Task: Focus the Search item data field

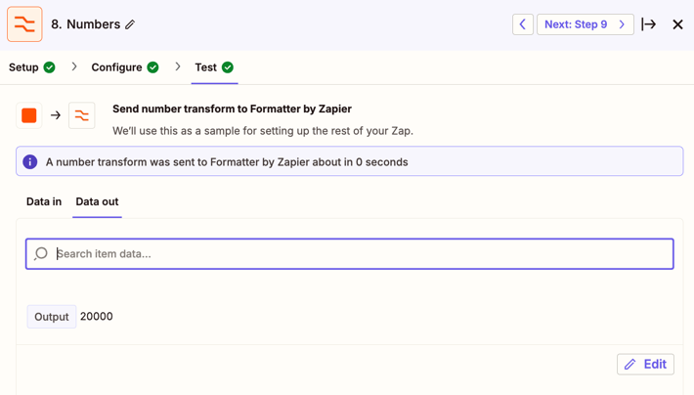Action: click(350, 254)
